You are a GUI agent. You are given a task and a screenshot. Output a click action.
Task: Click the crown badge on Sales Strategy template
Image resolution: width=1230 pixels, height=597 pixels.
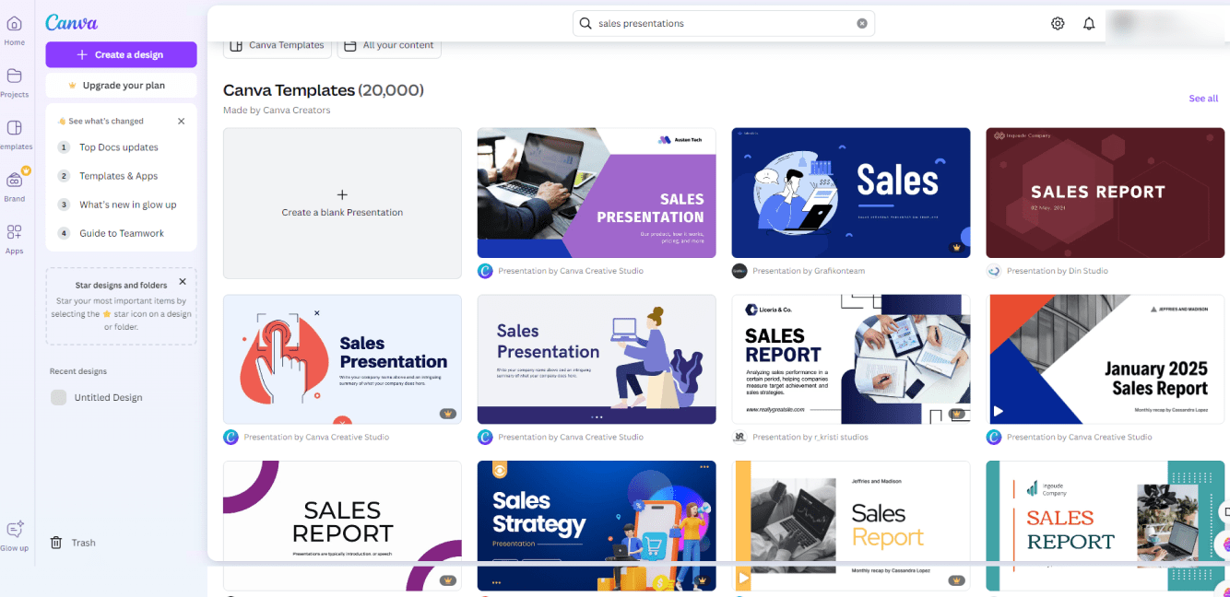[x=702, y=580]
